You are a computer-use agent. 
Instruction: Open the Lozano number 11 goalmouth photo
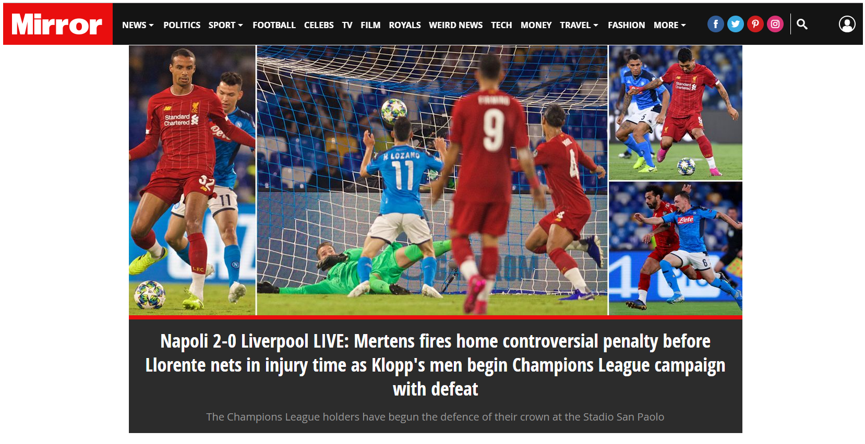(432, 180)
